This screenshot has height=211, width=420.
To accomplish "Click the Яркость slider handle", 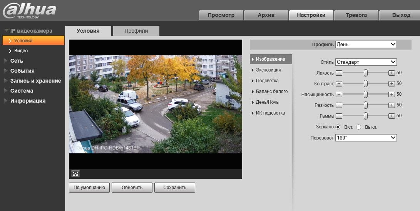I will pyautogui.click(x=366, y=73).
